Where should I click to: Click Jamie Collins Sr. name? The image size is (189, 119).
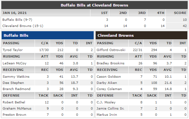coord(110,109)
